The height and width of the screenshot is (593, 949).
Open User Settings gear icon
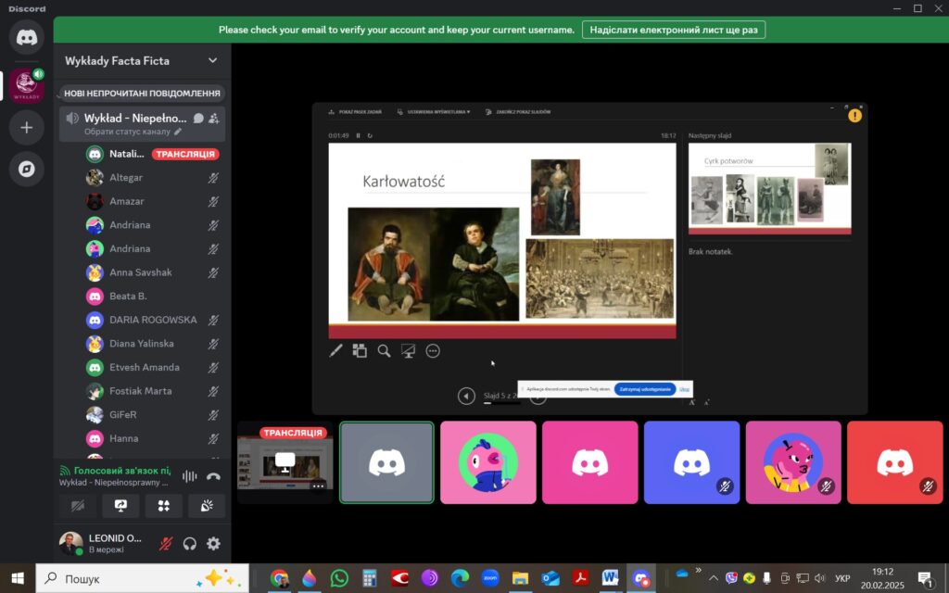(213, 544)
